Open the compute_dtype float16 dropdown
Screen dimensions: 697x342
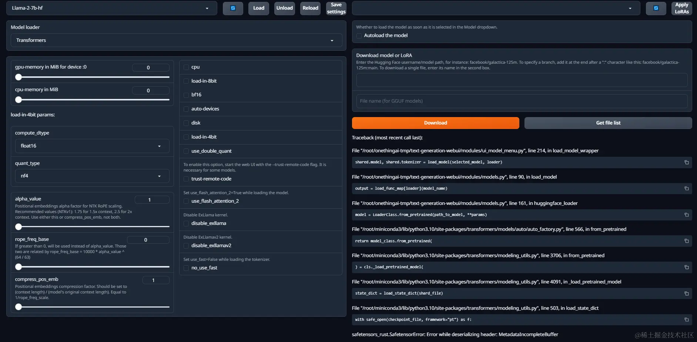92,146
